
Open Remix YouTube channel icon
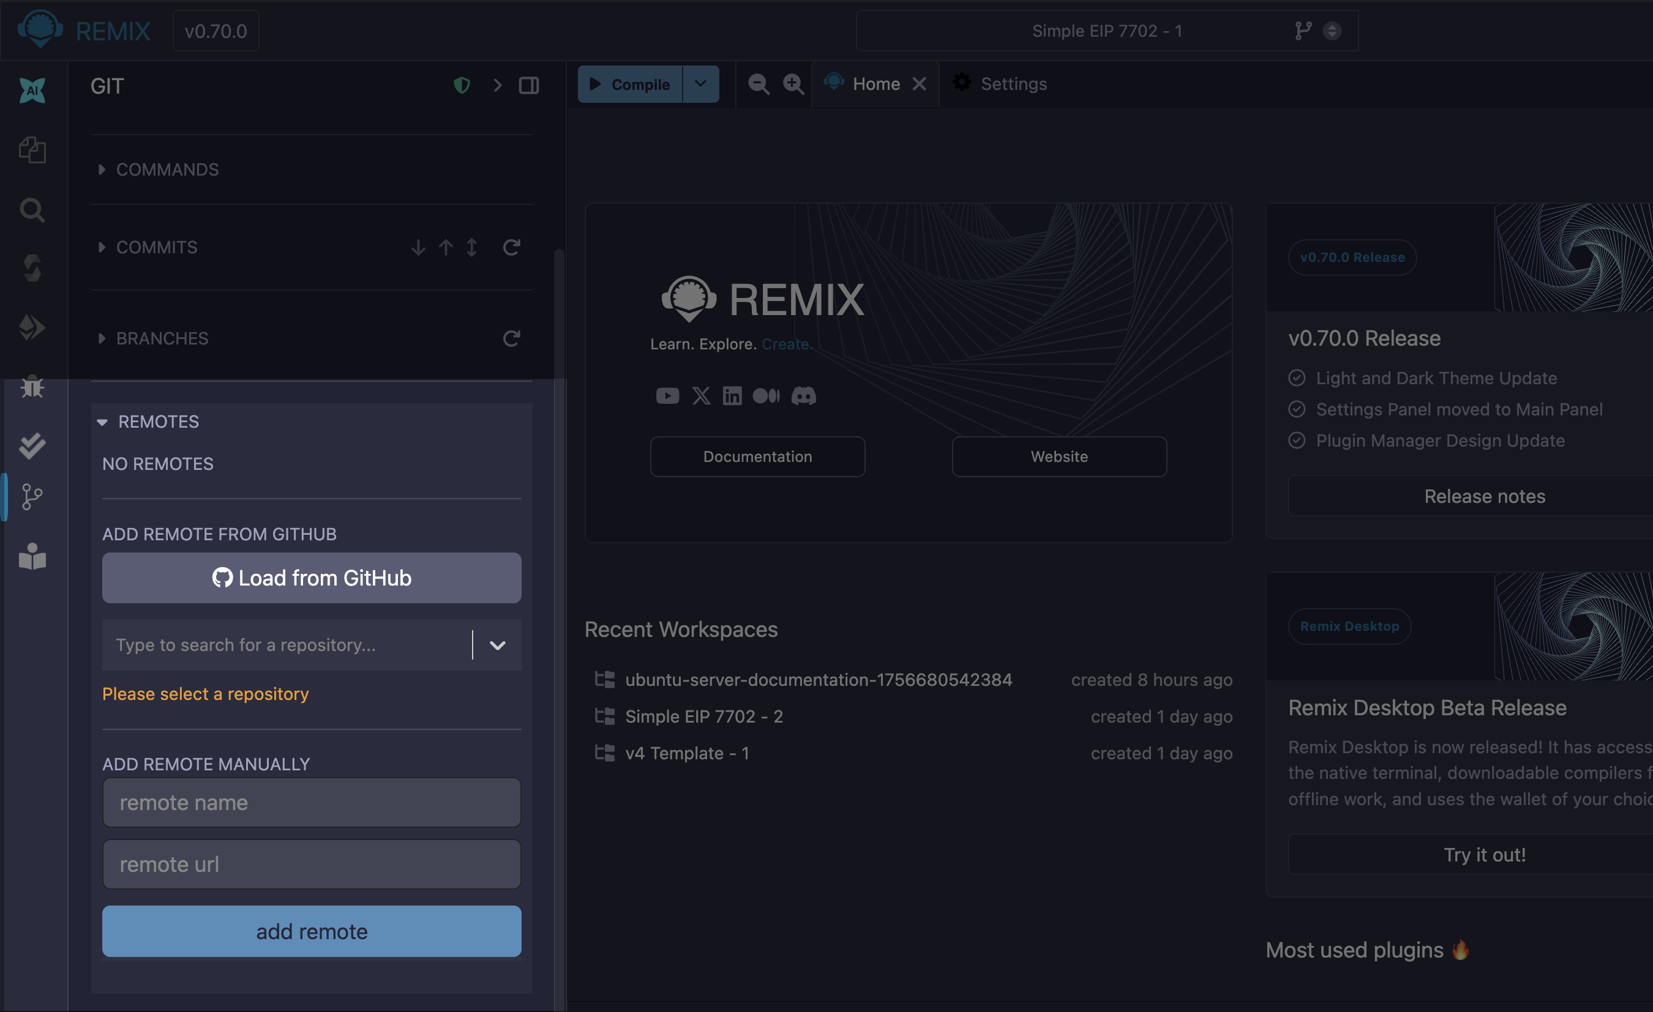pyautogui.click(x=667, y=396)
